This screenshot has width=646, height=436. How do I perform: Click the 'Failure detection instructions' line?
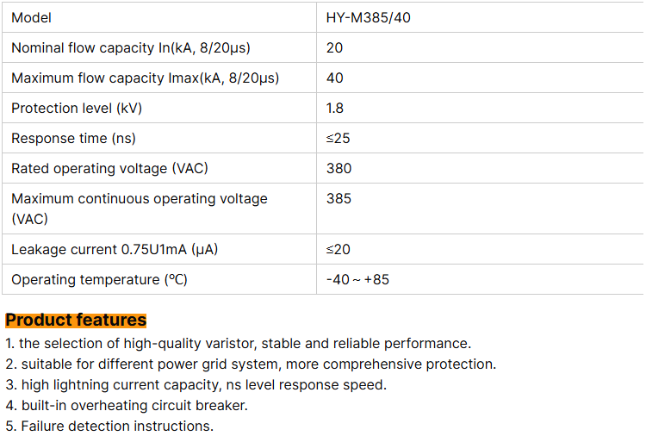109,426
